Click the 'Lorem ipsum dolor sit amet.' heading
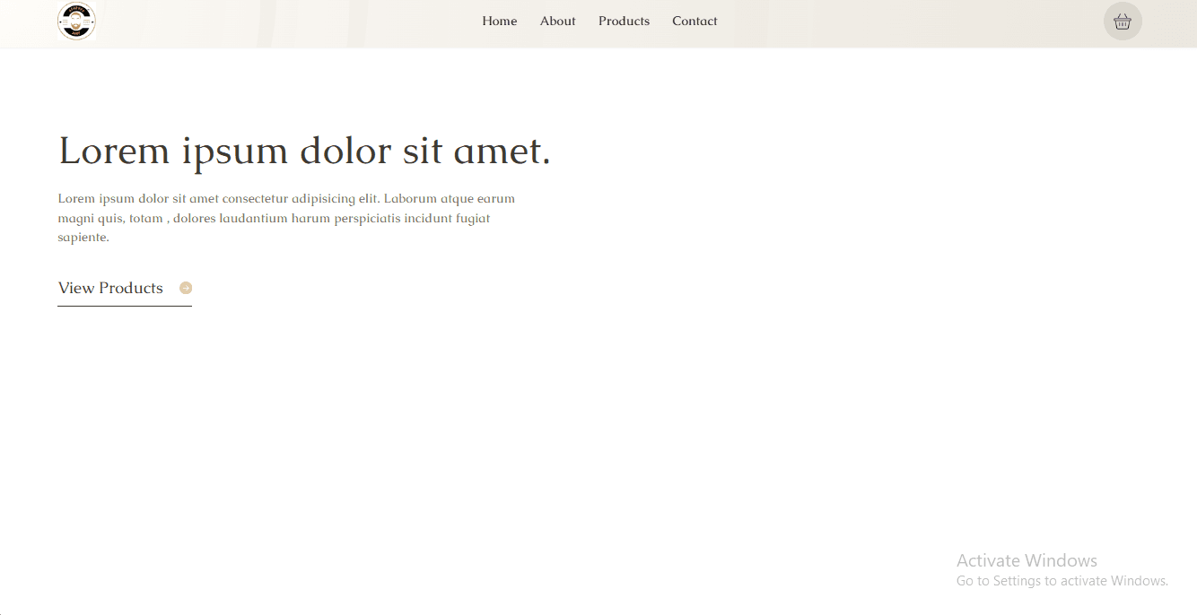The width and height of the screenshot is (1197, 615). tap(304, 151)
